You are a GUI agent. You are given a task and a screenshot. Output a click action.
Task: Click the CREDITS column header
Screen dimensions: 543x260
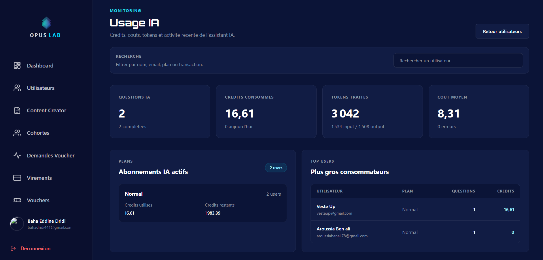[x=506, y=191]
